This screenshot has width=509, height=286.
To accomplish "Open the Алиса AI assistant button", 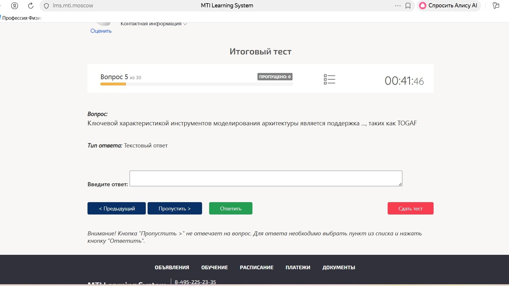I will coord(449,6).
